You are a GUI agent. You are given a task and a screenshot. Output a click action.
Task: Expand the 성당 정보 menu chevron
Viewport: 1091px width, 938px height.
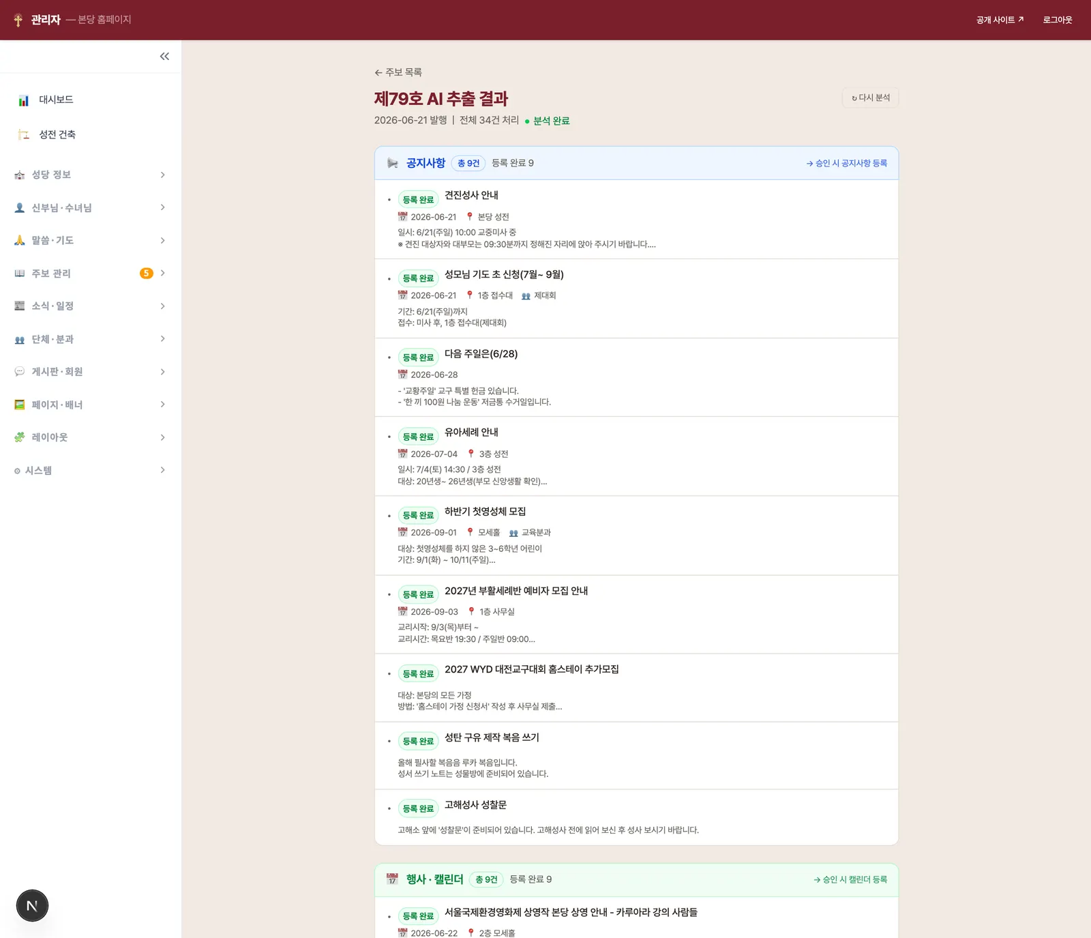click(x=162, y=175)
